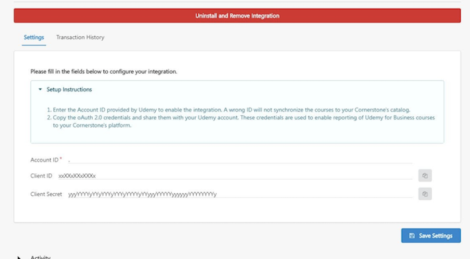Click the Client Secret label

point(46,194)
